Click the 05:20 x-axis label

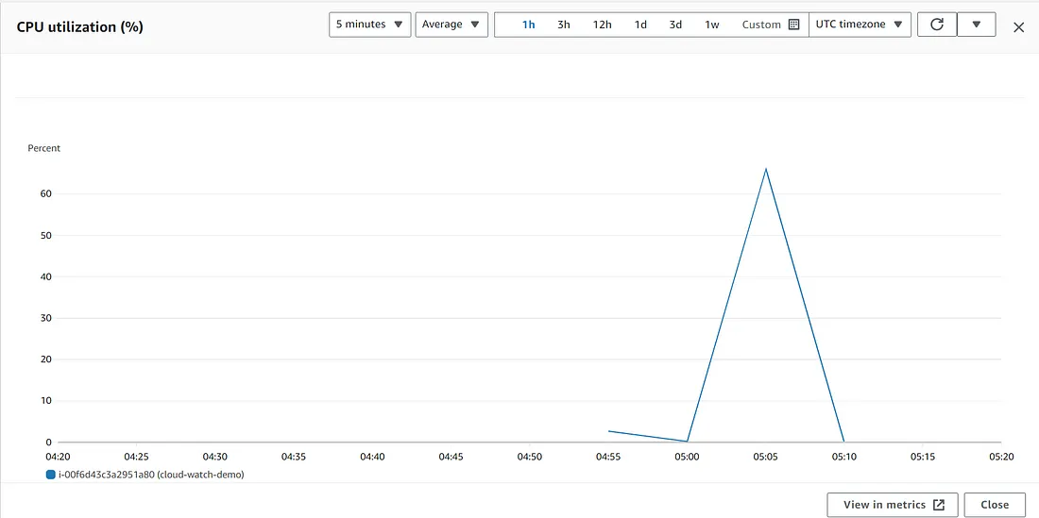[x=1000, y=457]
